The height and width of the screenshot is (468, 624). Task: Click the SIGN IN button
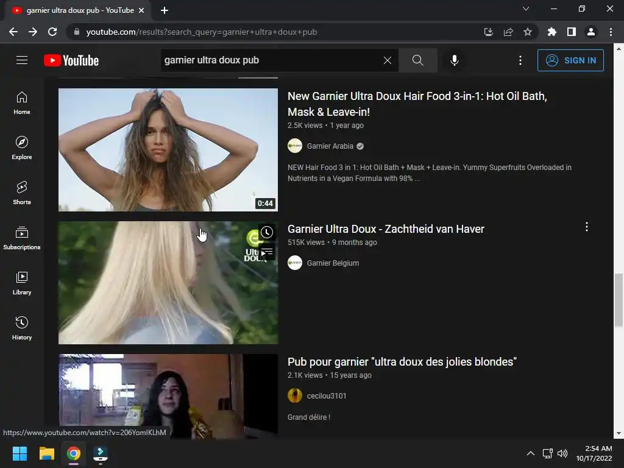click(570, 60)
